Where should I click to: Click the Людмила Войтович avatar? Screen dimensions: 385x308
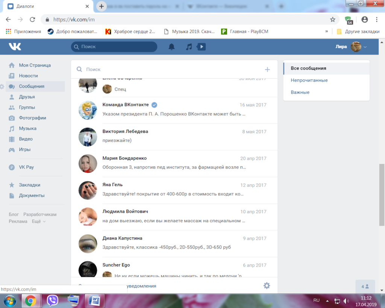pos(88,217)
